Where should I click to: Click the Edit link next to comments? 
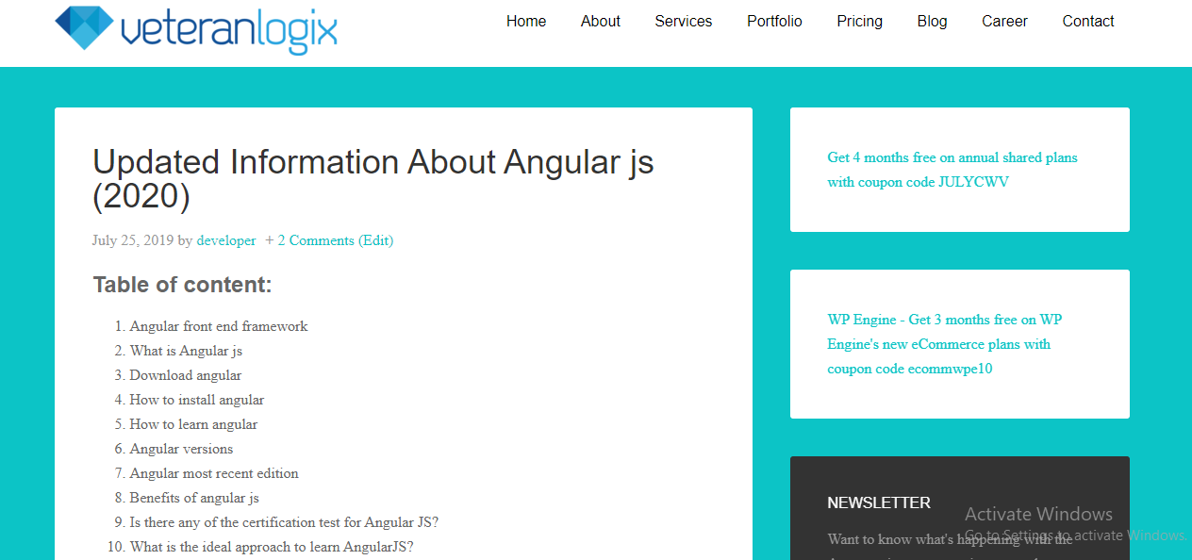pos(376,240)
